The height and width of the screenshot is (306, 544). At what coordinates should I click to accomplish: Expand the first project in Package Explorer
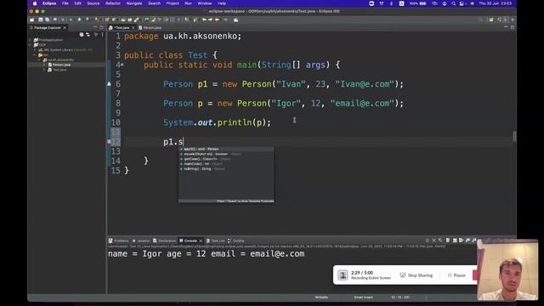pos(31,40)
